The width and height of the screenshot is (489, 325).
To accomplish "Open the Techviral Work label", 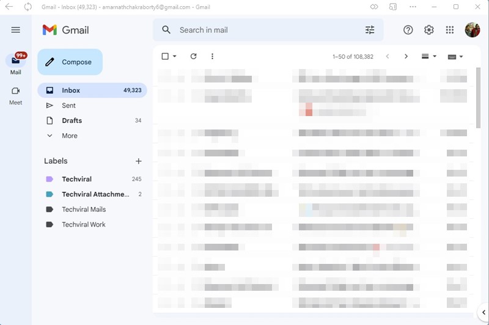I will click(92, 225).
